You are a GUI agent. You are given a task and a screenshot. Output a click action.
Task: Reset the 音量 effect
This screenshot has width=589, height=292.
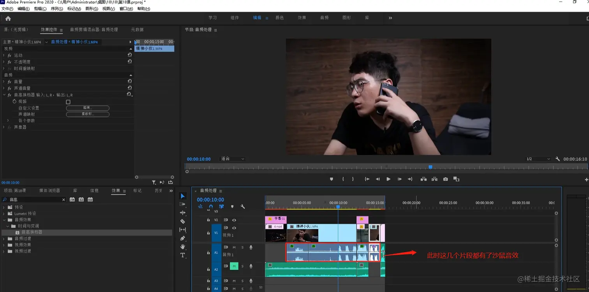tap(130, 81)
